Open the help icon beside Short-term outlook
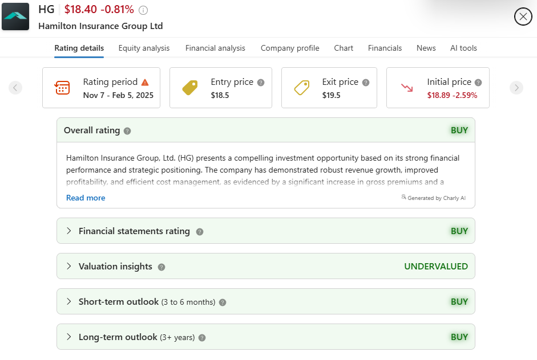This screenshot has height=360, width=537. [223, 302]
